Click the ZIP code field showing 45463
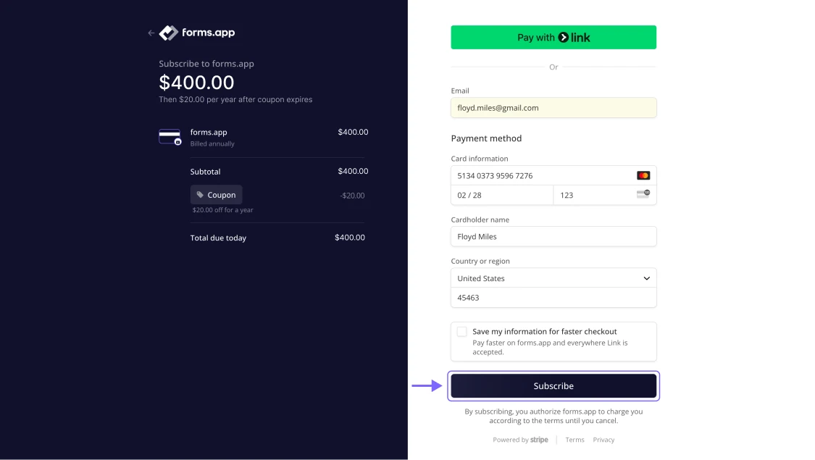This screenshot has width=815, height=460. pos(553,298)
